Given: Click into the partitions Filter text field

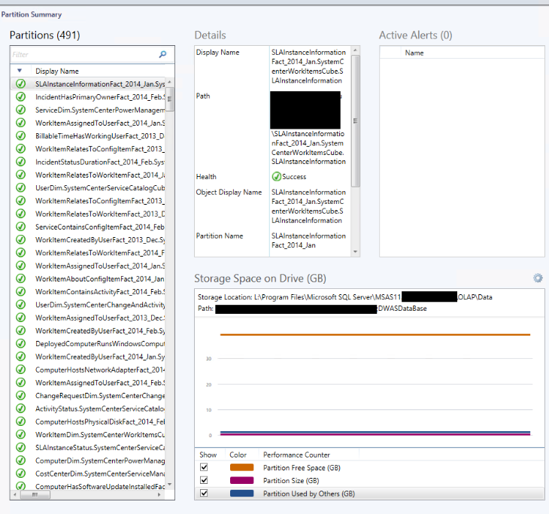Looking at the screenshot, I should [x=83, y=55].
